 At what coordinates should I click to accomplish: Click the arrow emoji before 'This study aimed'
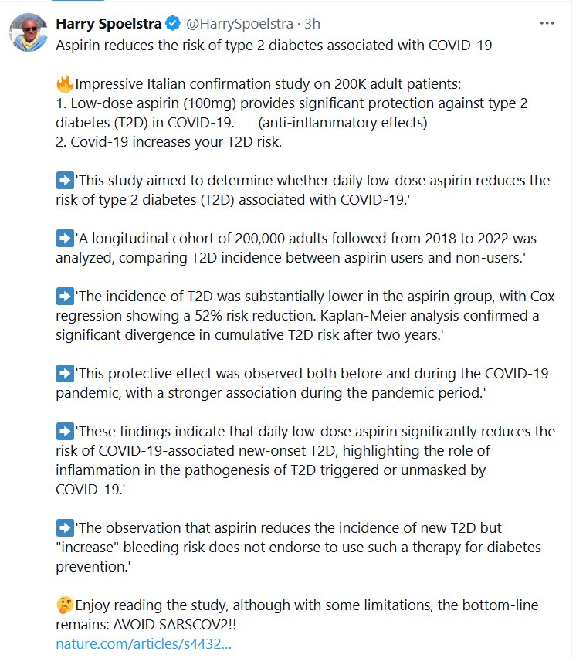point(64,181)
